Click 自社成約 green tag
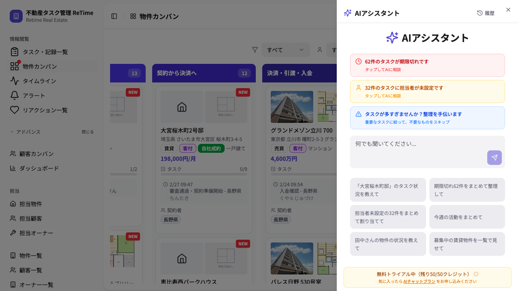 [x=211, y=148]
